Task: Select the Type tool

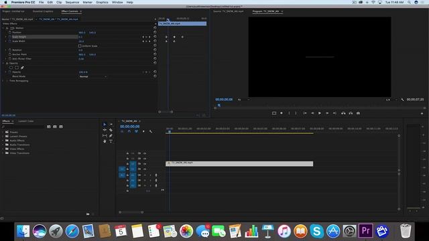Action: [111, 141]
